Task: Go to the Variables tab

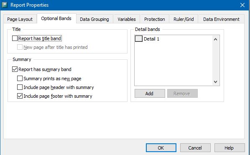Action: click(127, 19)
